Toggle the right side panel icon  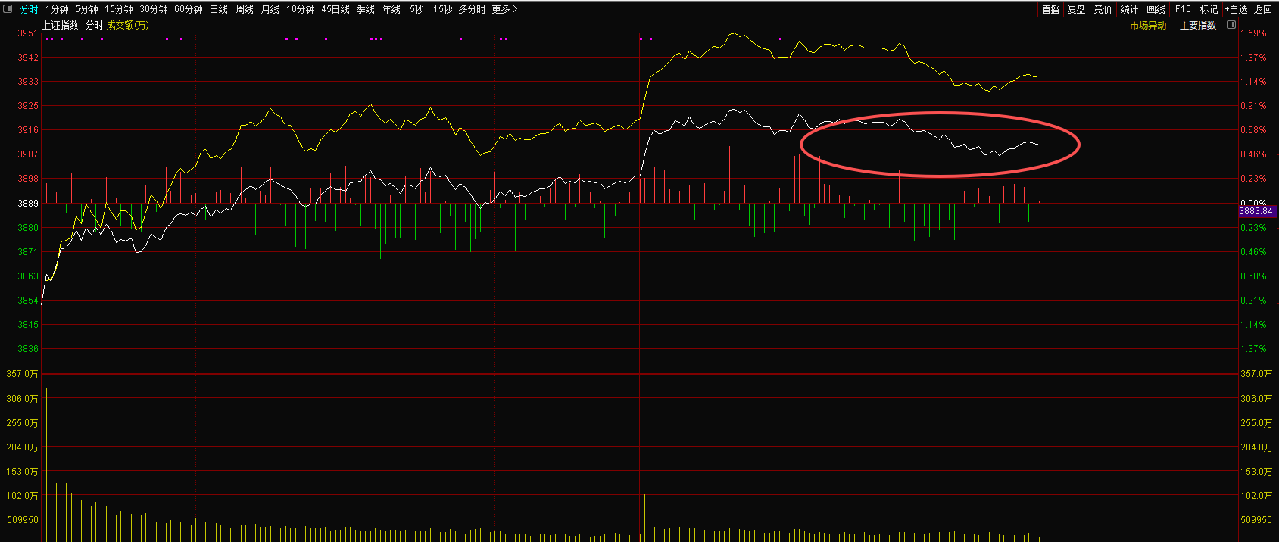1231,25
